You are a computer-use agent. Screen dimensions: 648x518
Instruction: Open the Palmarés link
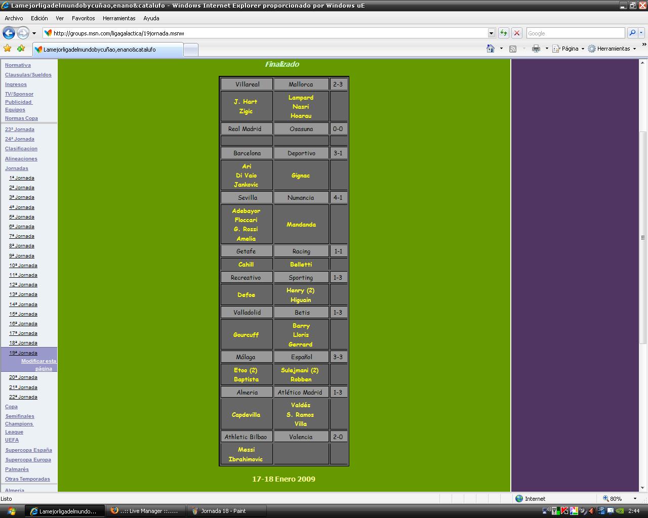[17, 469]
